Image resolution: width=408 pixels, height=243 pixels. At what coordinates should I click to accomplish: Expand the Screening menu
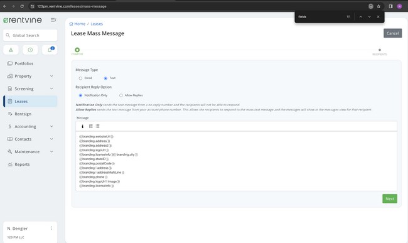coord(51,89)
